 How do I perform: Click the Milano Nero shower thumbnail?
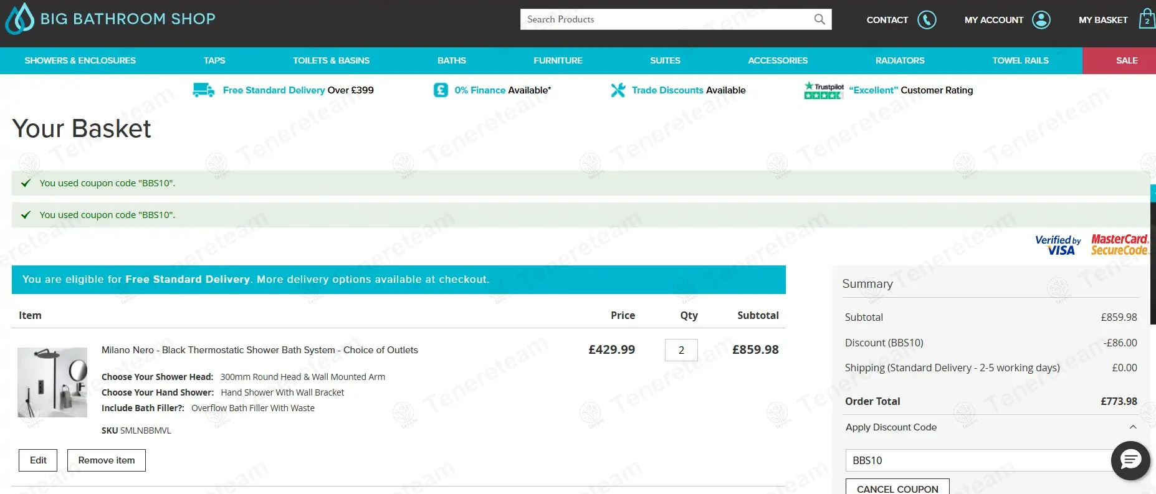[x=52, y=382]
